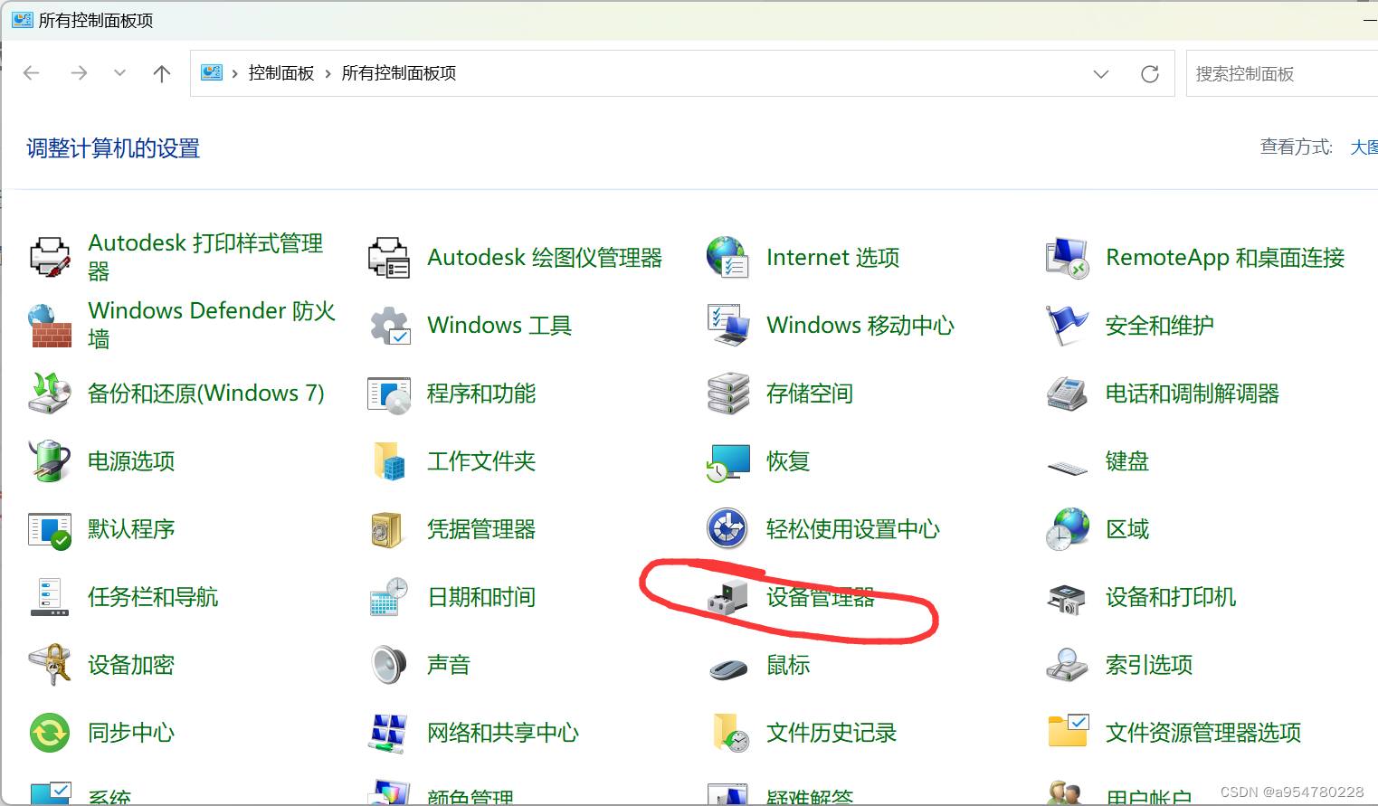
Task: Open 设备加密 keys icon
Action: coord(50,665)
